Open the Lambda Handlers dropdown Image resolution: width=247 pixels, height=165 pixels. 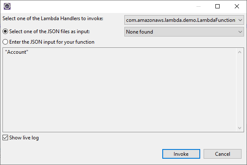click(184, 20)
